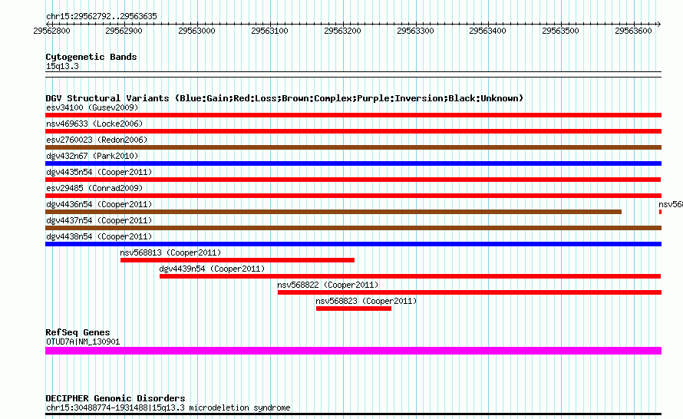
Task: Click the 29563300 ruler position
Action: pyautogui.click(x=415, y=31)
